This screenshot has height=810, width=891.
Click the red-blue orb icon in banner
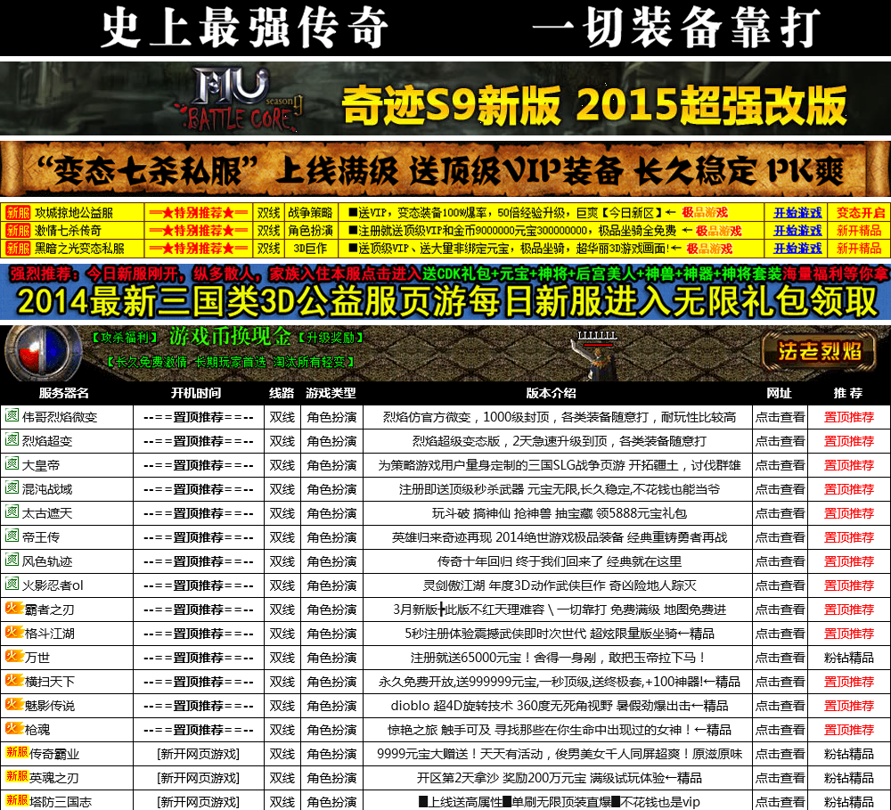(43, 351)
